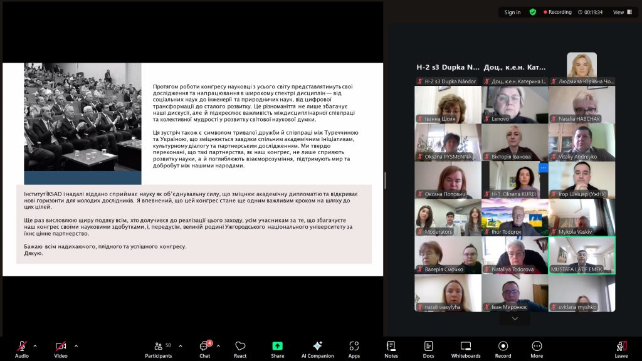The width and height of the screenshot is (642, 361).
Task: Toggle the meeting Record button
Action: pyautogui.click(x=503, y=348)
